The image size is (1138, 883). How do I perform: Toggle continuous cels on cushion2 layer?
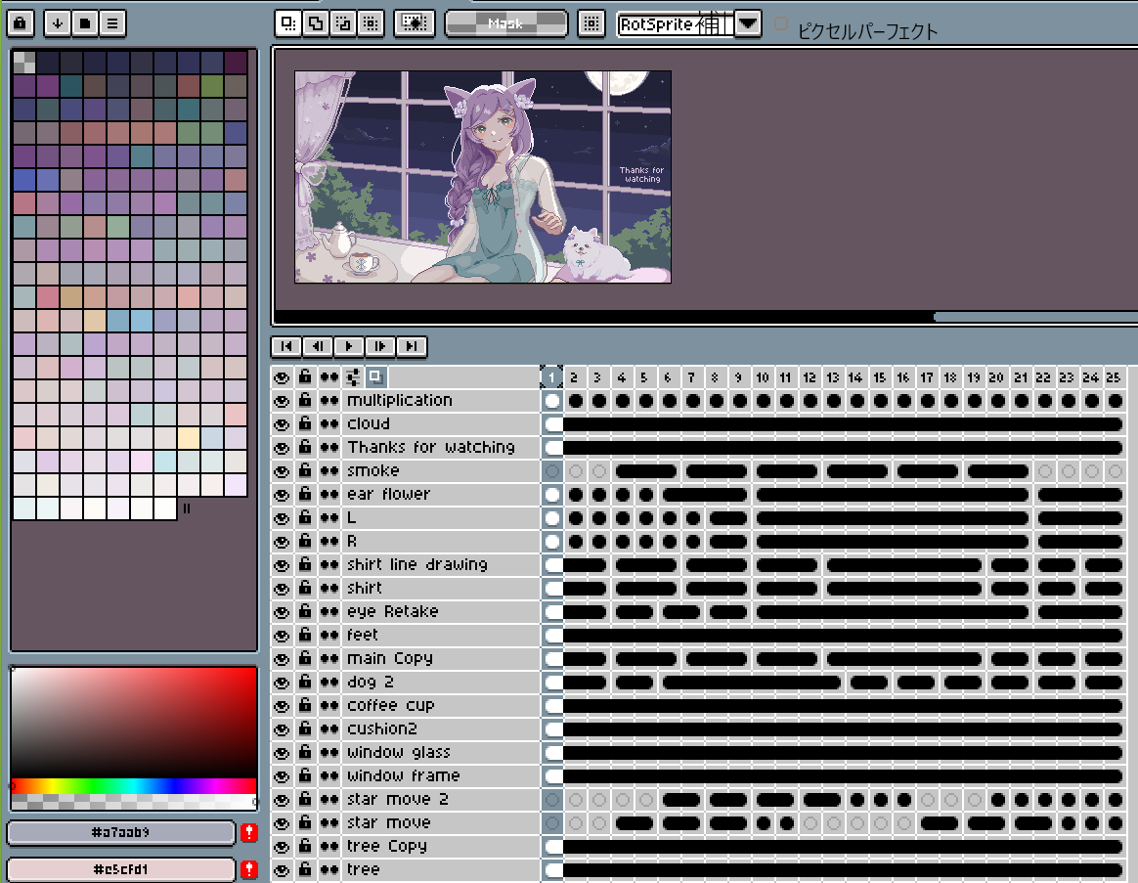329,729
